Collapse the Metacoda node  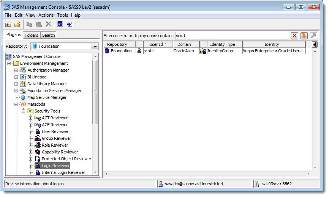point(16,104)
